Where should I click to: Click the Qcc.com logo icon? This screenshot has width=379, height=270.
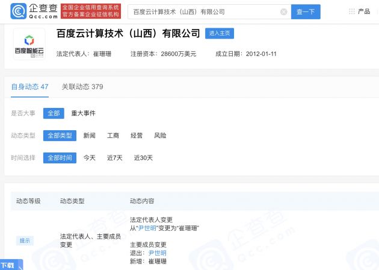(19, 11)
